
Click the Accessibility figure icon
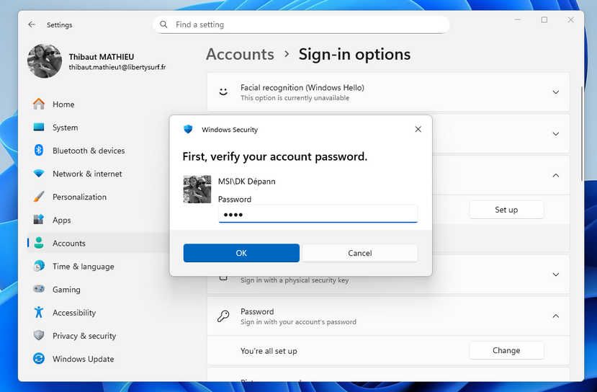(38, 312)
